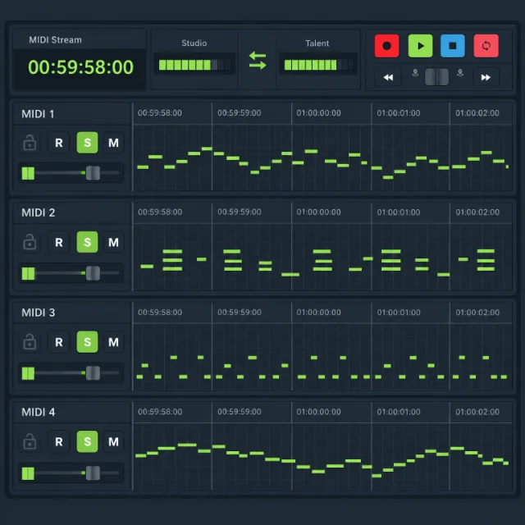525x525 pixels.
Task: Click the red Record transport button
Action: click(x=386, y=46)
